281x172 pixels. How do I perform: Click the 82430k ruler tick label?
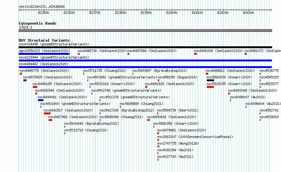coord(248,13)
